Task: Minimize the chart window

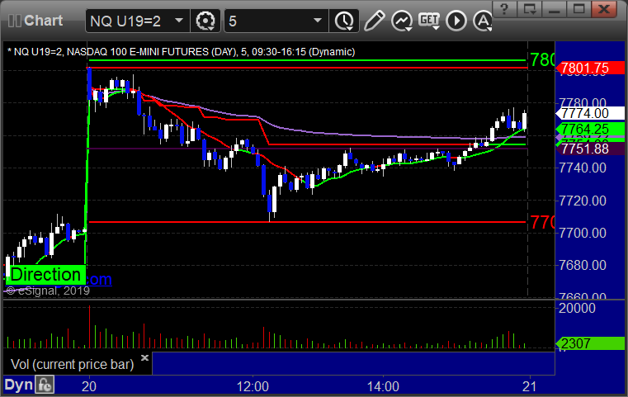Action: (555, 8)
